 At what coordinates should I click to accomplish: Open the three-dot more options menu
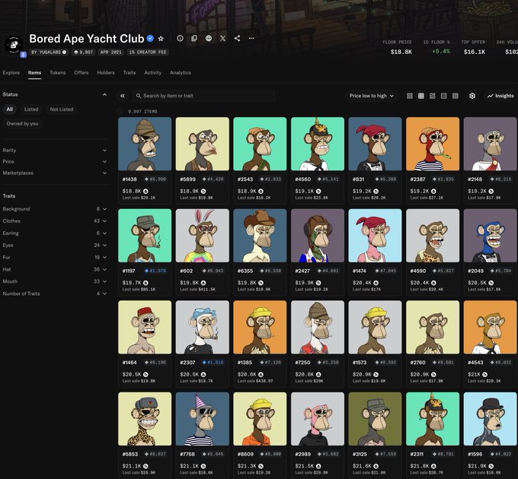coord(251,38)
